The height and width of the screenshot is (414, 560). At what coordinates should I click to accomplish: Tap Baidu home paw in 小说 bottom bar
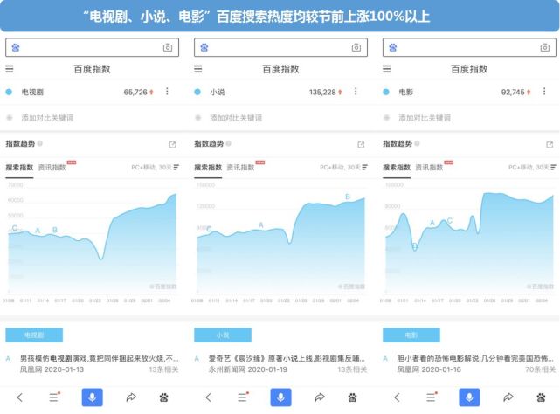click(x=352, y=397)
